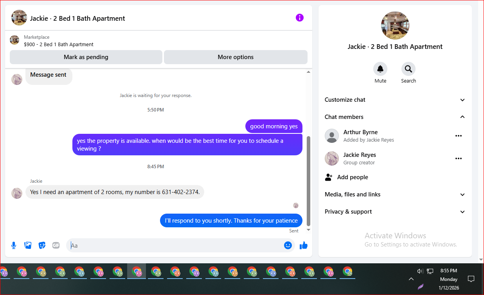
Task: Open the conversation information icon
Action: (300, 18)
